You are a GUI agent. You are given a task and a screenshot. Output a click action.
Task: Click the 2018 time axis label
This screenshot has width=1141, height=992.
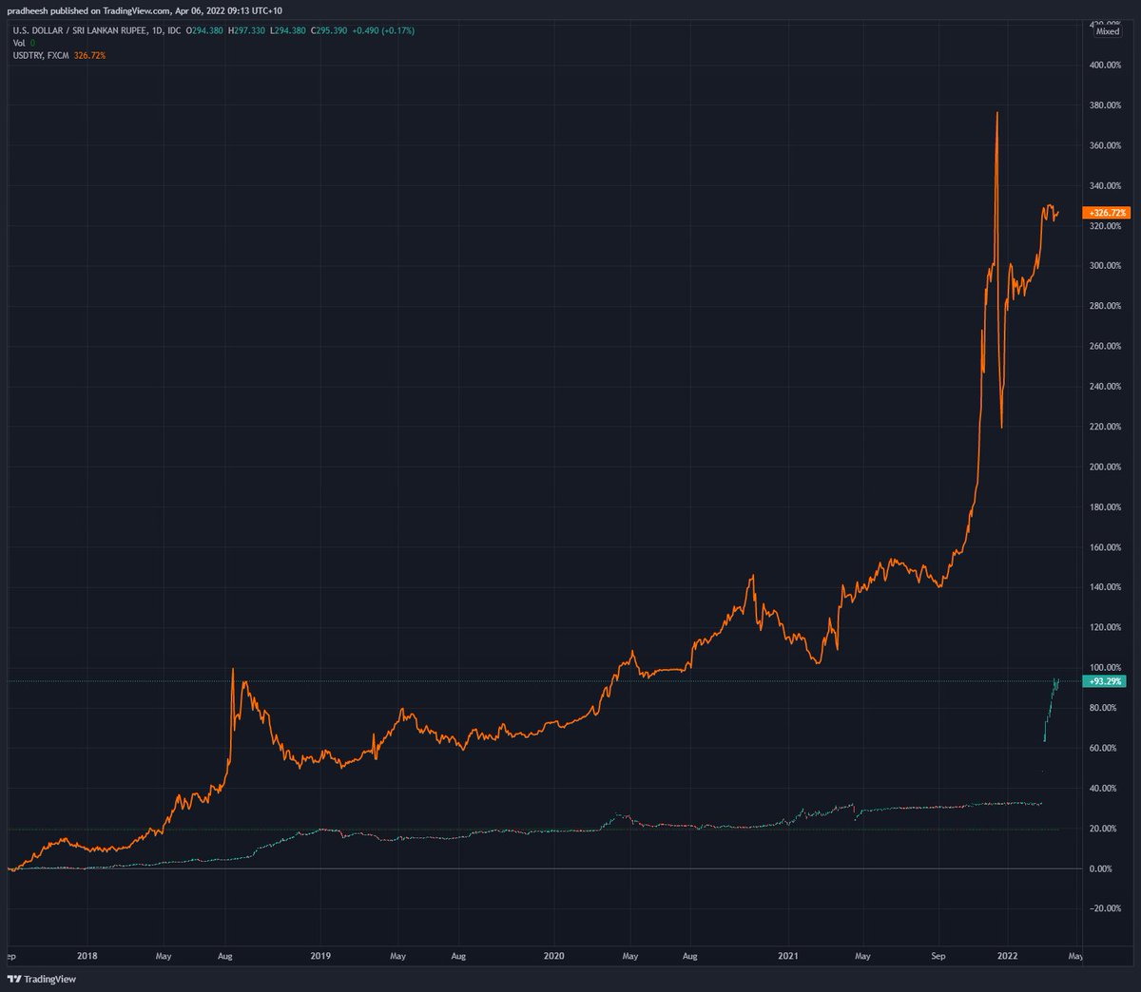[87, 956]
